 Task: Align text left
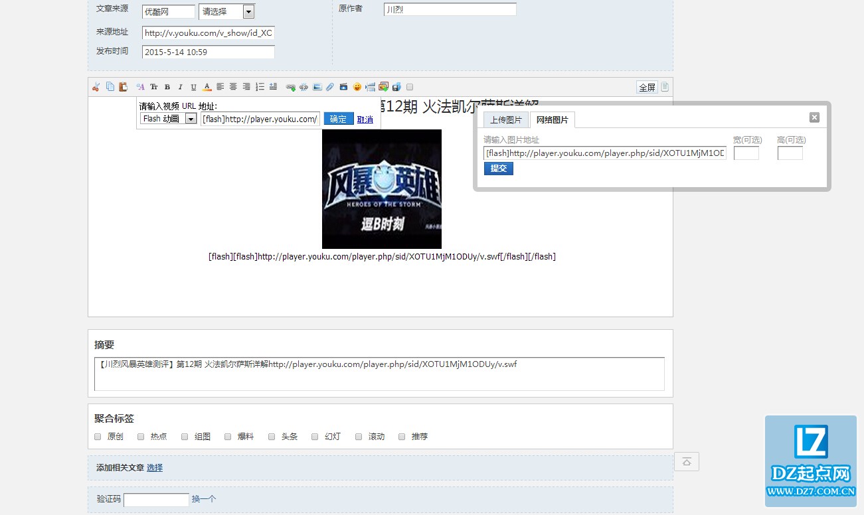[220, 87]
